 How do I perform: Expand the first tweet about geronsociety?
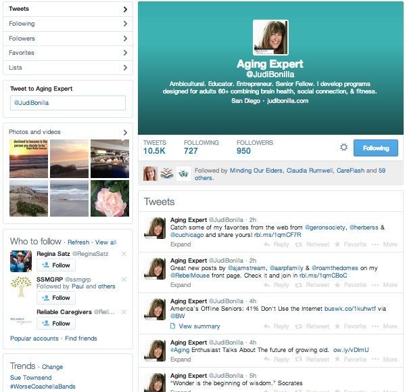click(x=181, y=244)
